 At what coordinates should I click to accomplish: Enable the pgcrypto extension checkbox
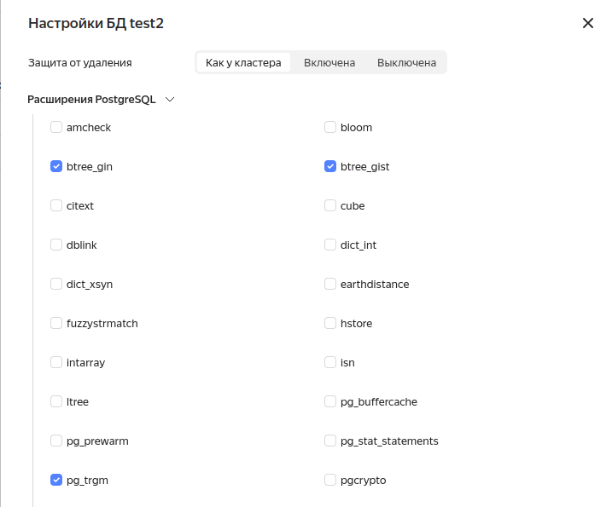330,481
